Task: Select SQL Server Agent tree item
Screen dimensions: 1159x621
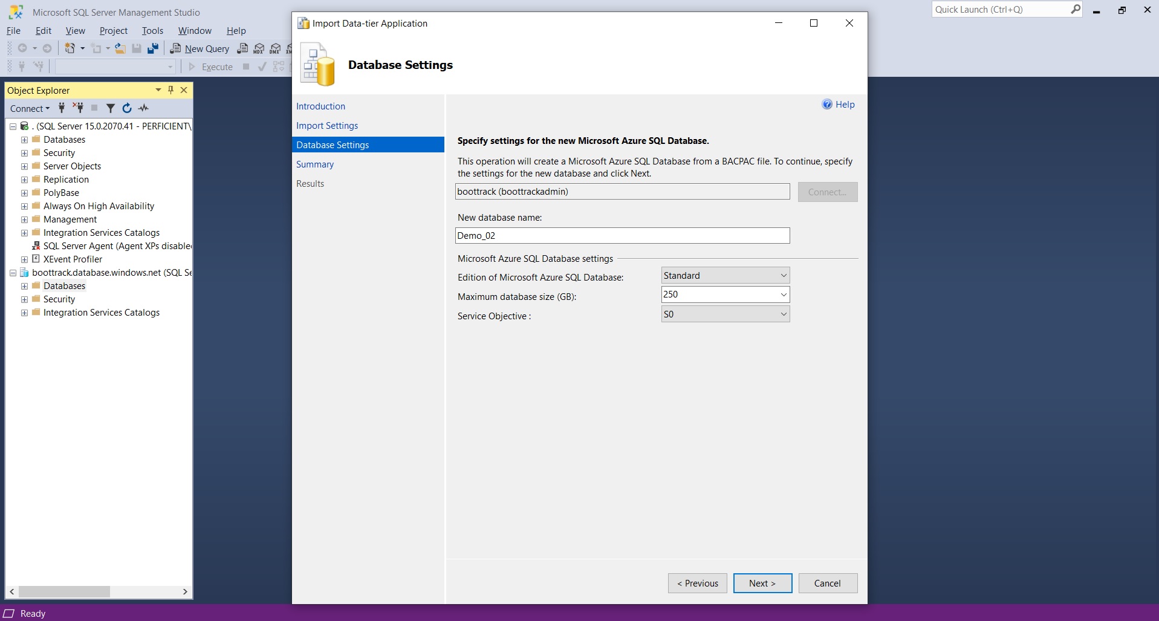Action: click(x=117, y=246)
